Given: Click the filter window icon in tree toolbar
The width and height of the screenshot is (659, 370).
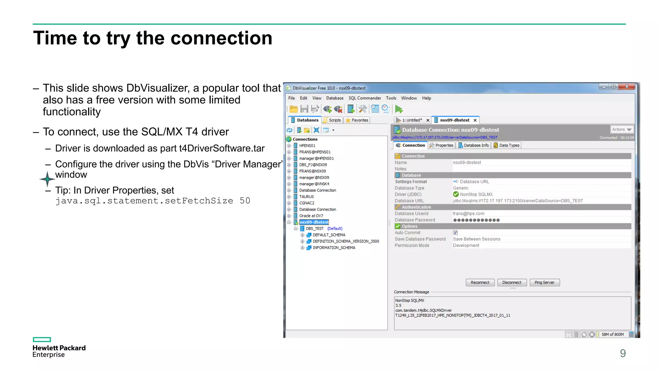Looking at the screenshot, I should coord(326,130).
